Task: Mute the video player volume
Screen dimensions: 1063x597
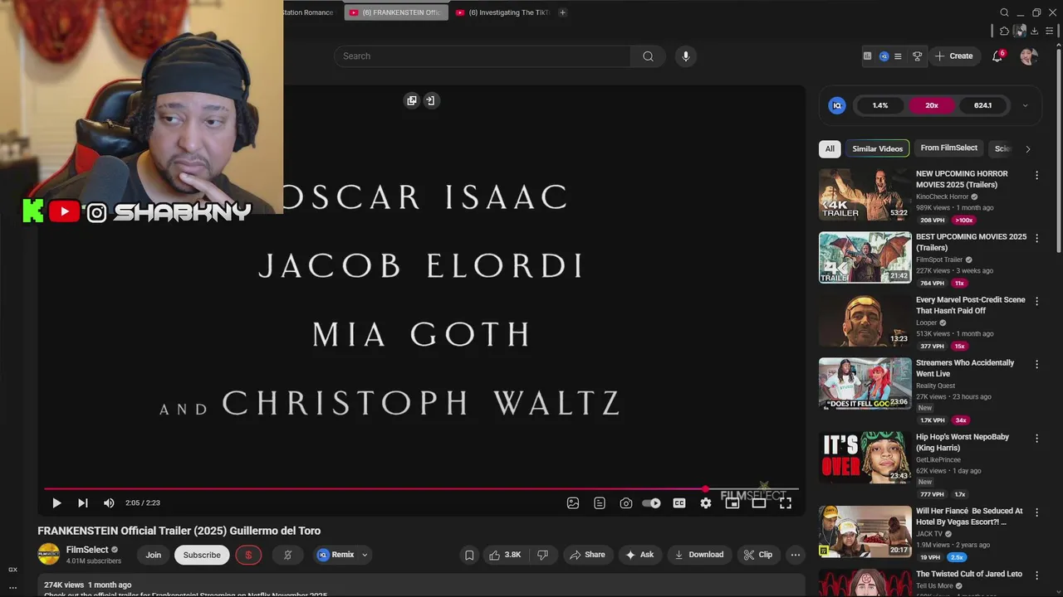Action: (109, 502)
